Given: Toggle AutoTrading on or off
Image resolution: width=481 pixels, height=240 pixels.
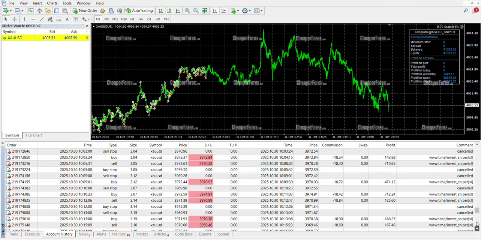Looking at the screenshot, I should (139, 10).
